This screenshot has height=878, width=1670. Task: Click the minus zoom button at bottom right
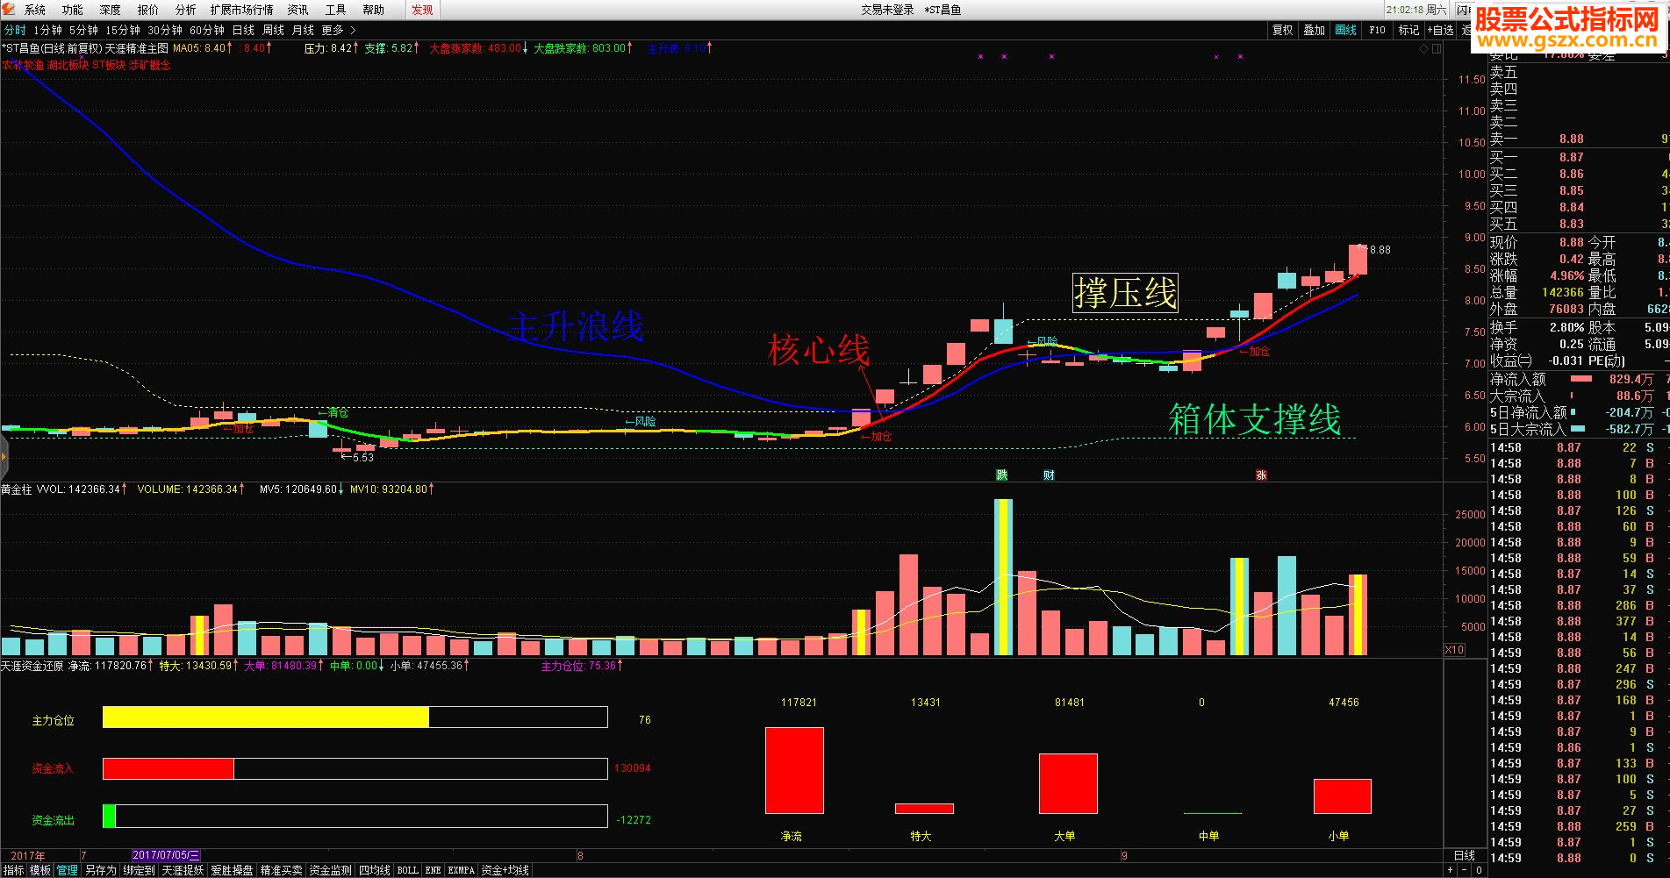click(x=1466, y=870)
